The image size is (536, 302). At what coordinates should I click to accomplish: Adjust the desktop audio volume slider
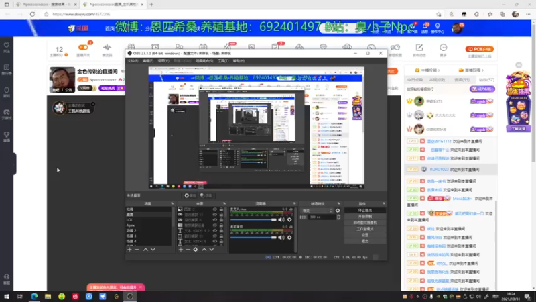point(253,238)
